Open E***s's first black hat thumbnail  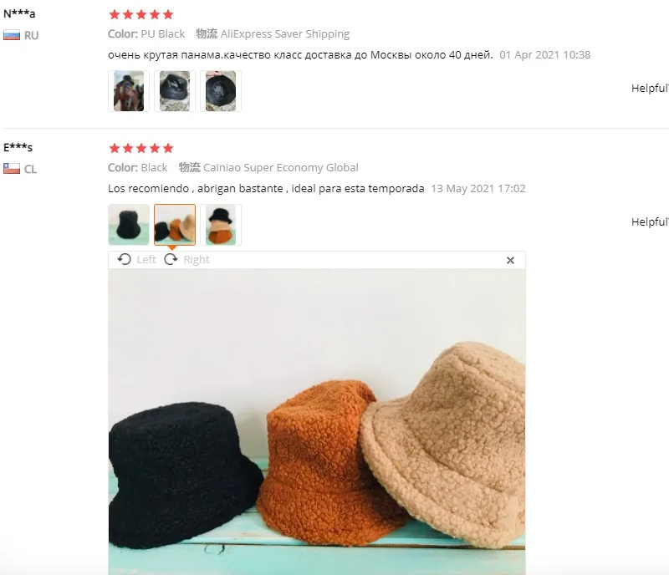(x=129, y=225)
